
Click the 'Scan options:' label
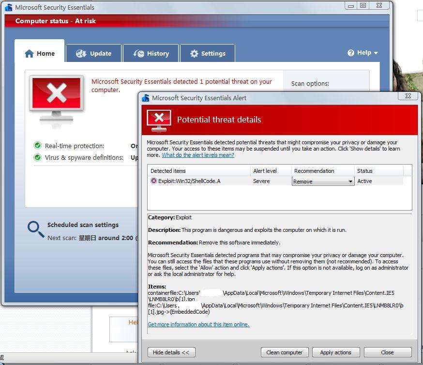coord(310,84)
